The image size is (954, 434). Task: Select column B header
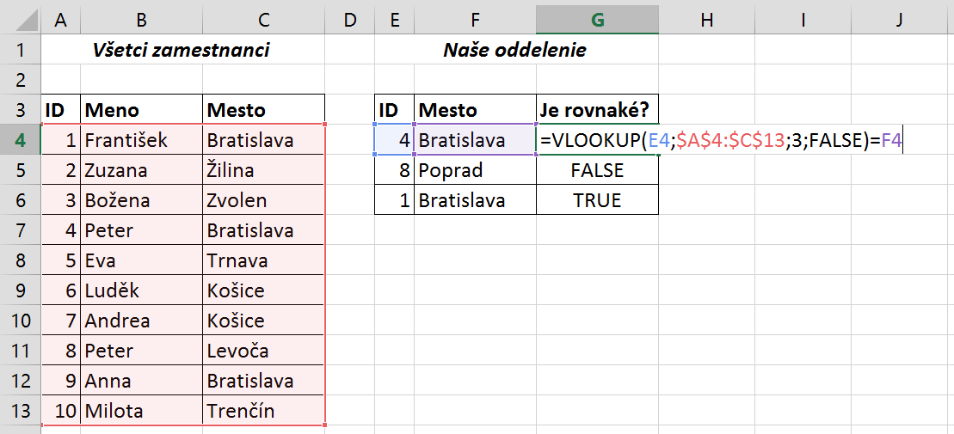[141, 20]
